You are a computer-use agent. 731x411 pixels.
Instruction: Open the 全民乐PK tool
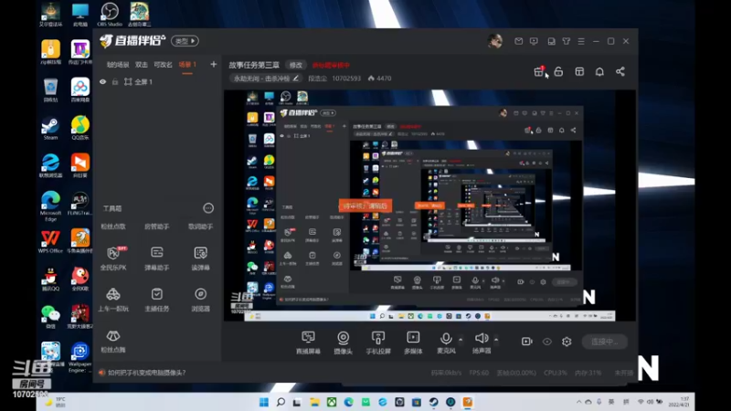point(113,258)
